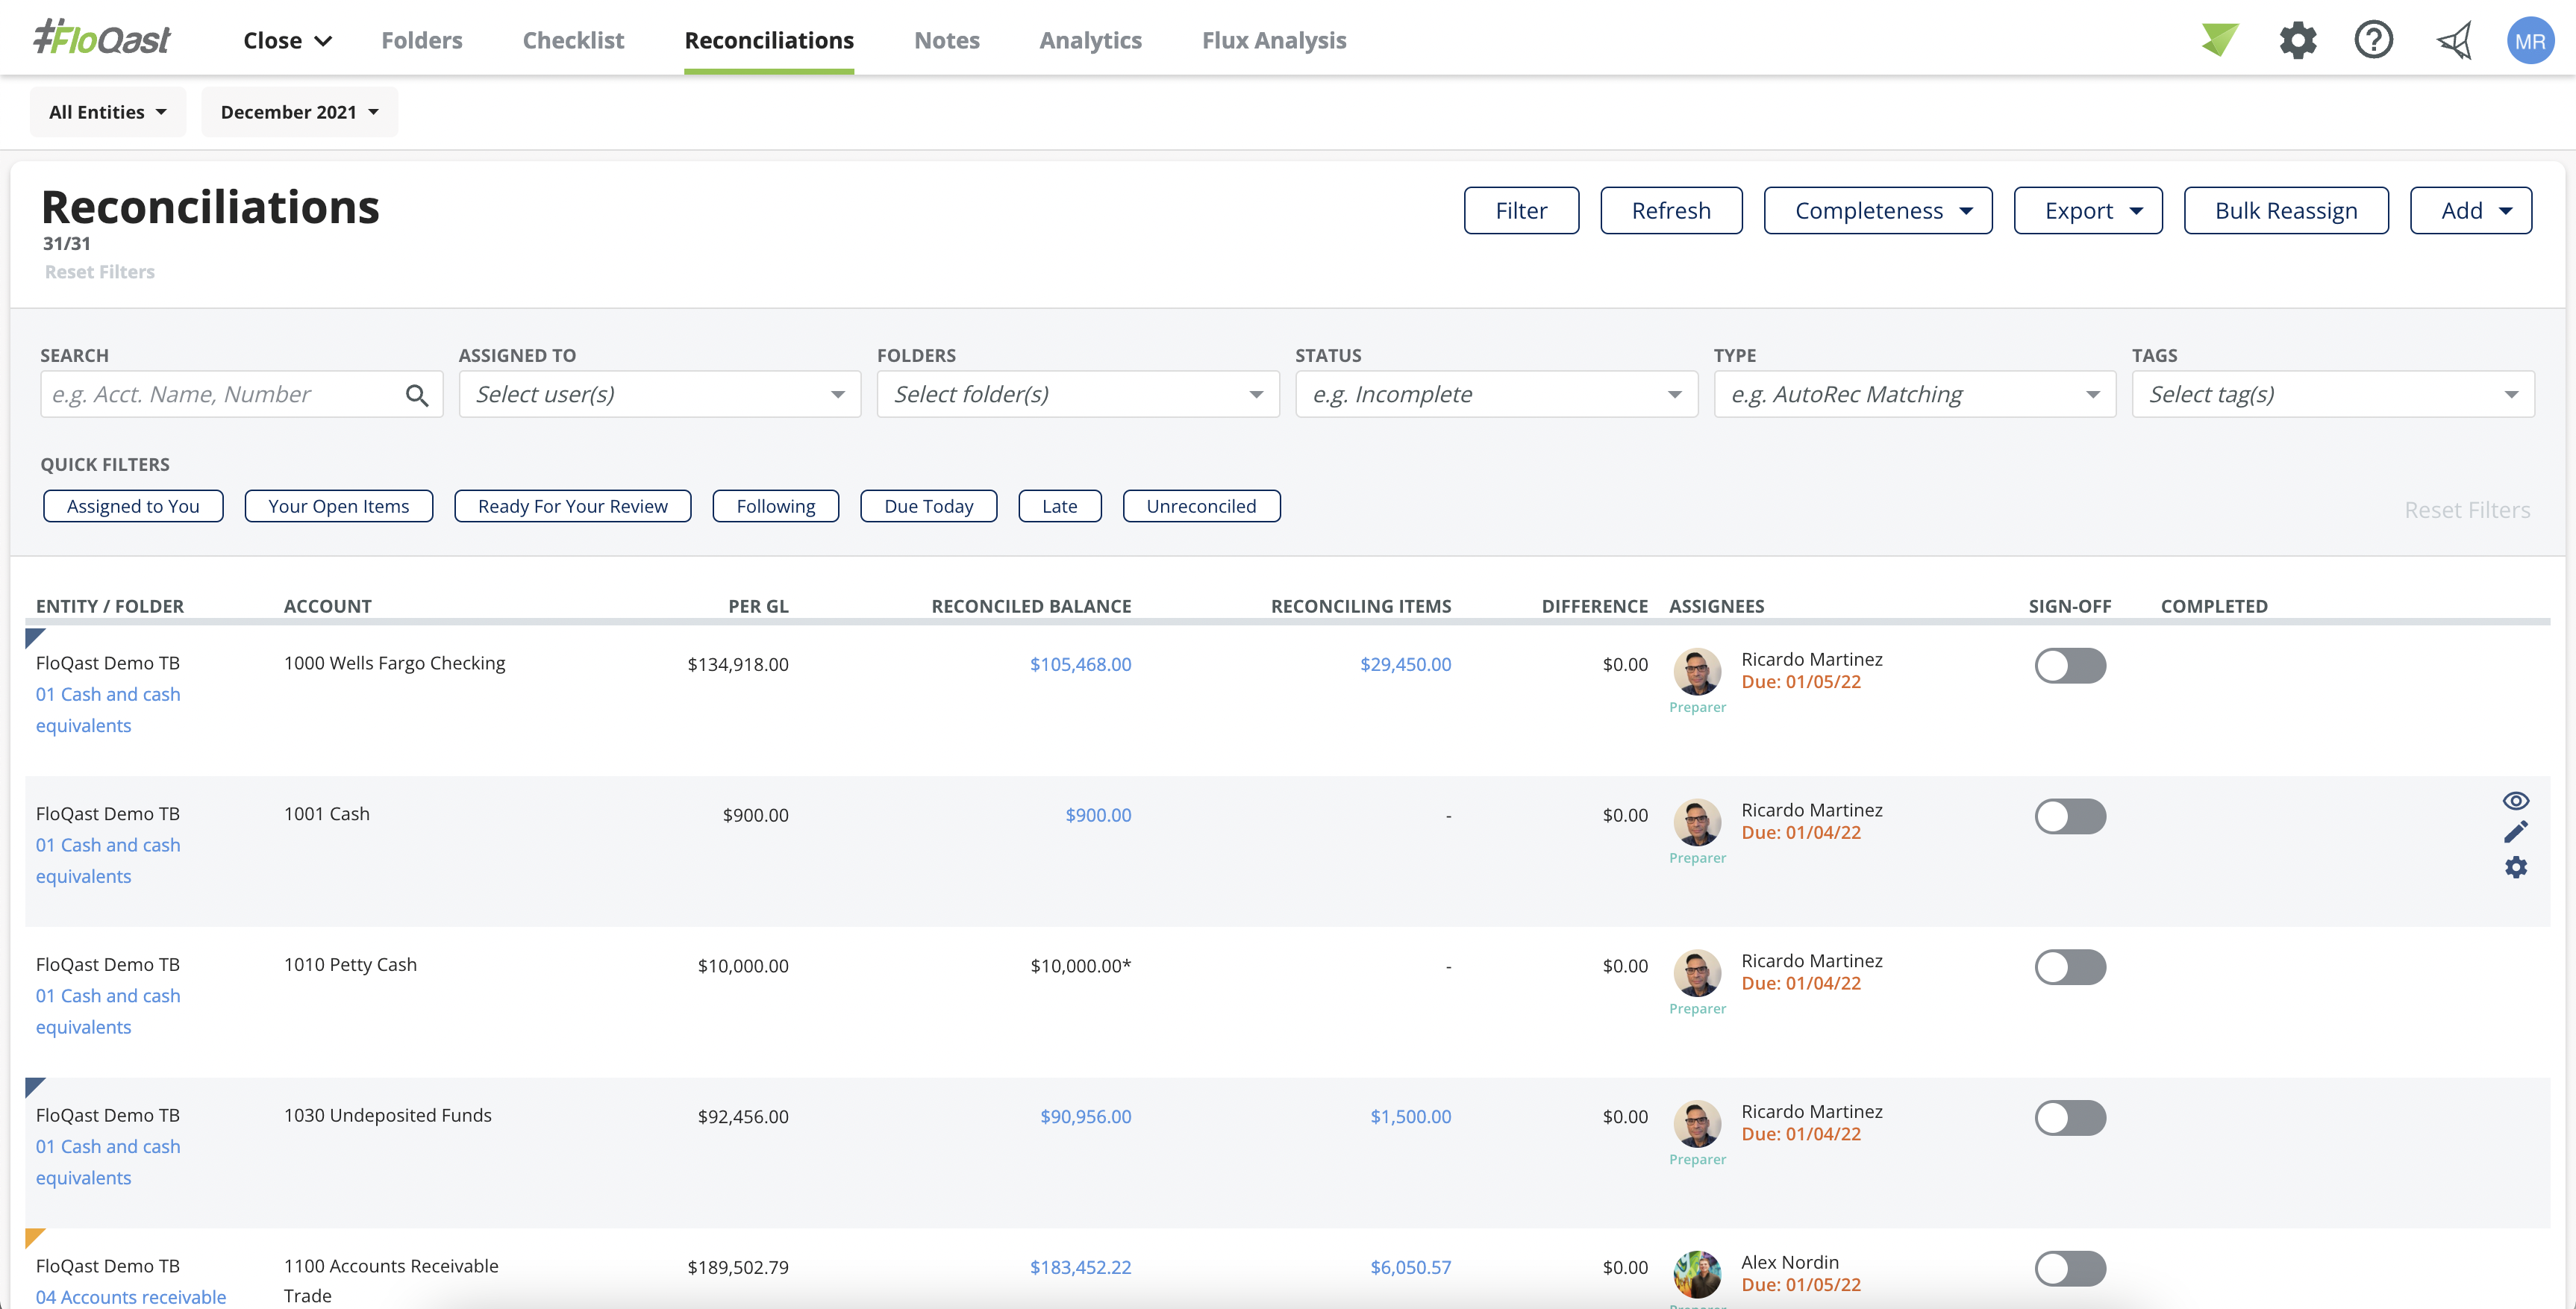The width and height of the screenshot is (2576, 1309).
Task: Click Alex Nordin avatar on Accounts Receivable row
Action: (x=1697, y=1274)
